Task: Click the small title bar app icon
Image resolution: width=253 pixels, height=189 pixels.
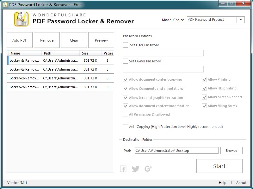Action: point(5,4)
